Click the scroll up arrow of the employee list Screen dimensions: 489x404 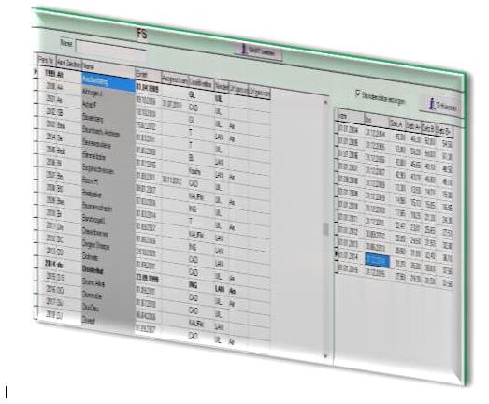(x=325, y=102)
